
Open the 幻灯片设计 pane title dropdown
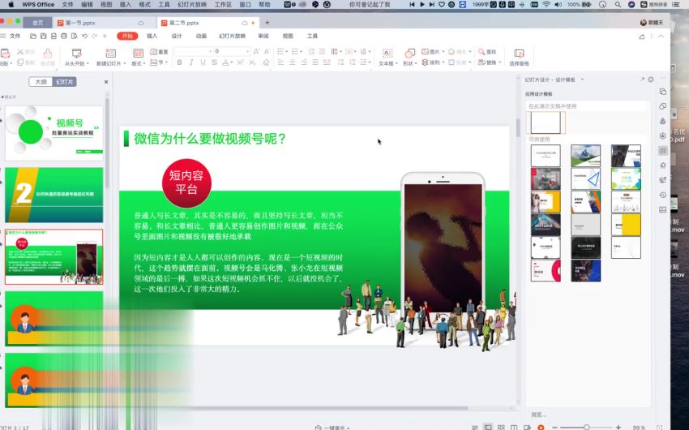pyautogui.click(x=582, y=80)
